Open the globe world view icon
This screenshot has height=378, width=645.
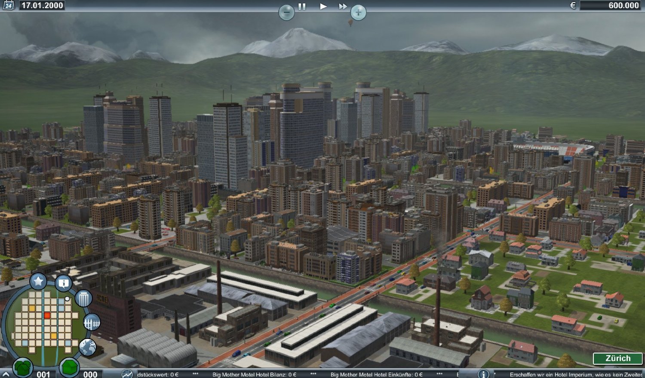pyautogui.click(x=88, y=347)
